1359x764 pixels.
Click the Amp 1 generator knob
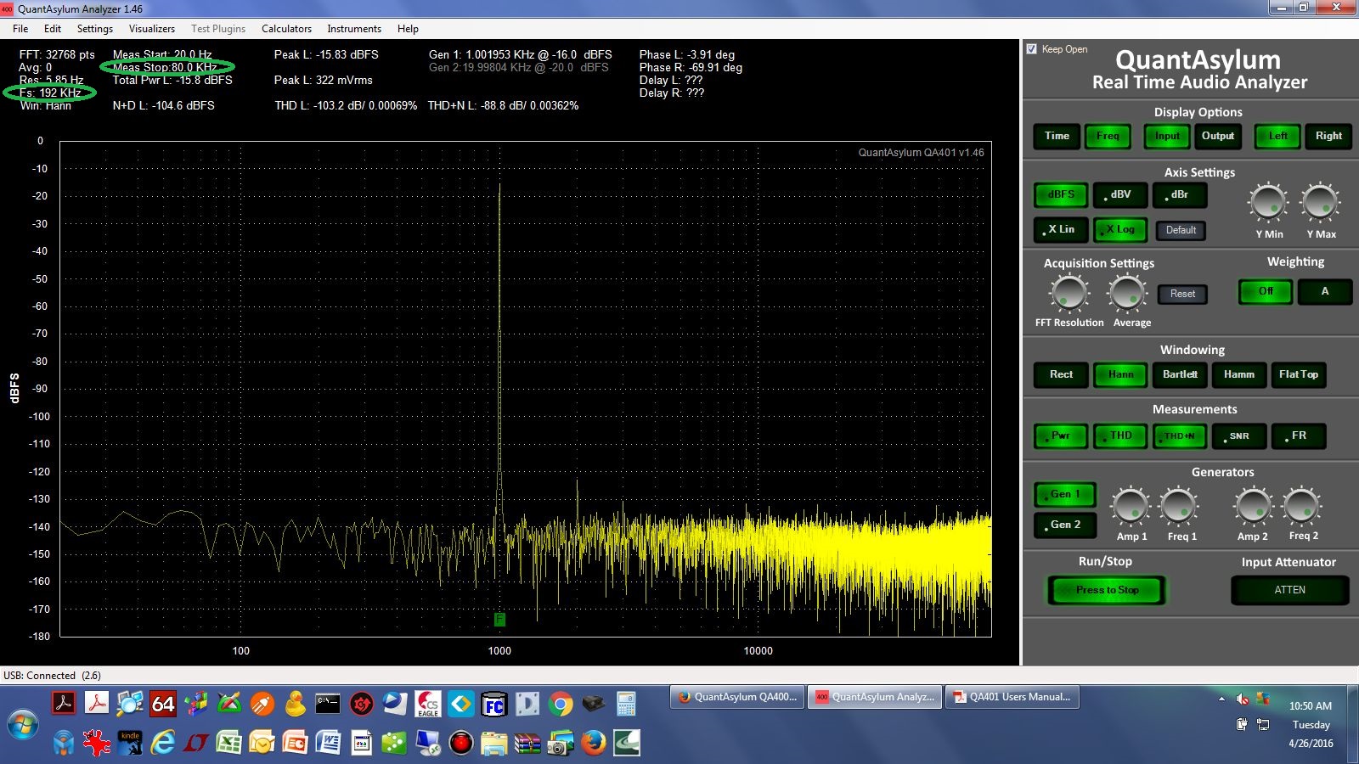(1131, 506)
